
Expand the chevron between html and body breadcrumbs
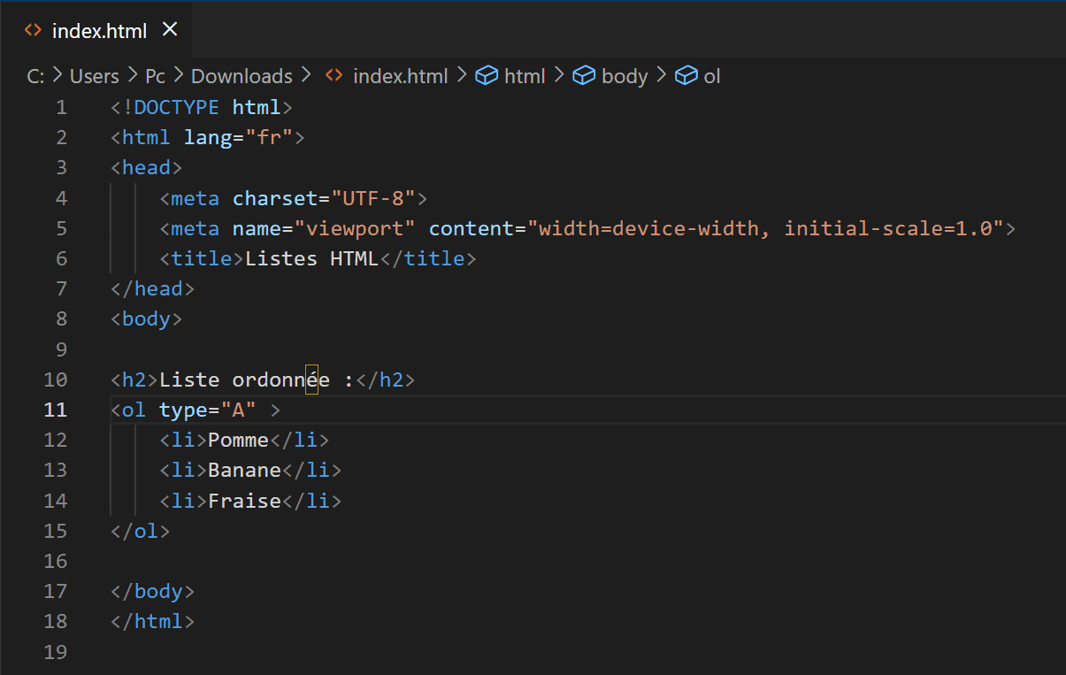click(559, 76)
